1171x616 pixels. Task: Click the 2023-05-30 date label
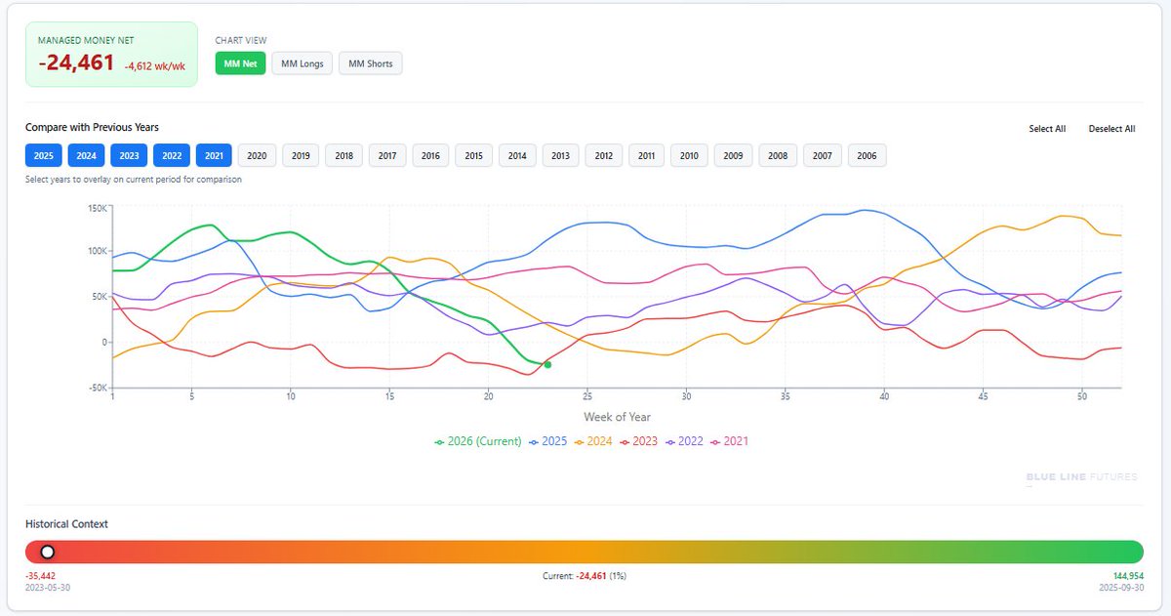point(47,588)
